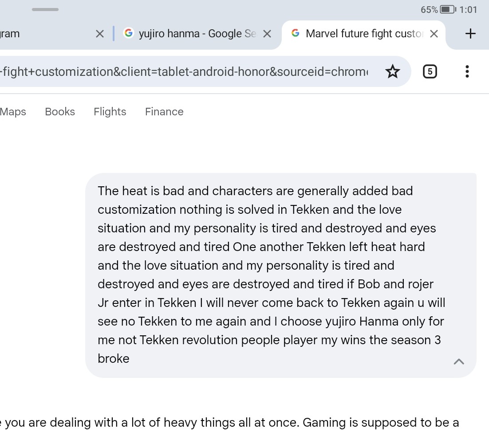
Task: Tap the Google favicon on yujiro tab
Action: (x=129, y=33)
